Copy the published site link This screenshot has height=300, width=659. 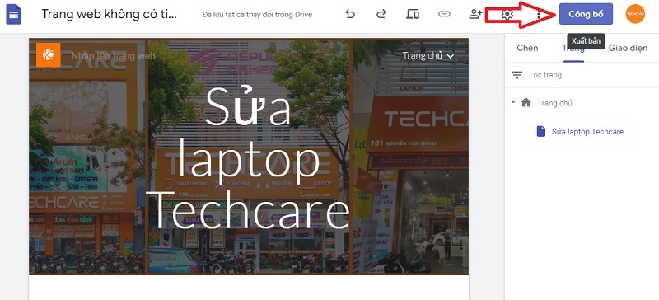(x=444, y=14)
